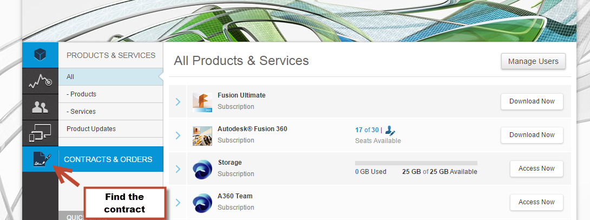The image size is (590, 220).
Task: Click the All Products & Services heading
Action: point(241,61)
